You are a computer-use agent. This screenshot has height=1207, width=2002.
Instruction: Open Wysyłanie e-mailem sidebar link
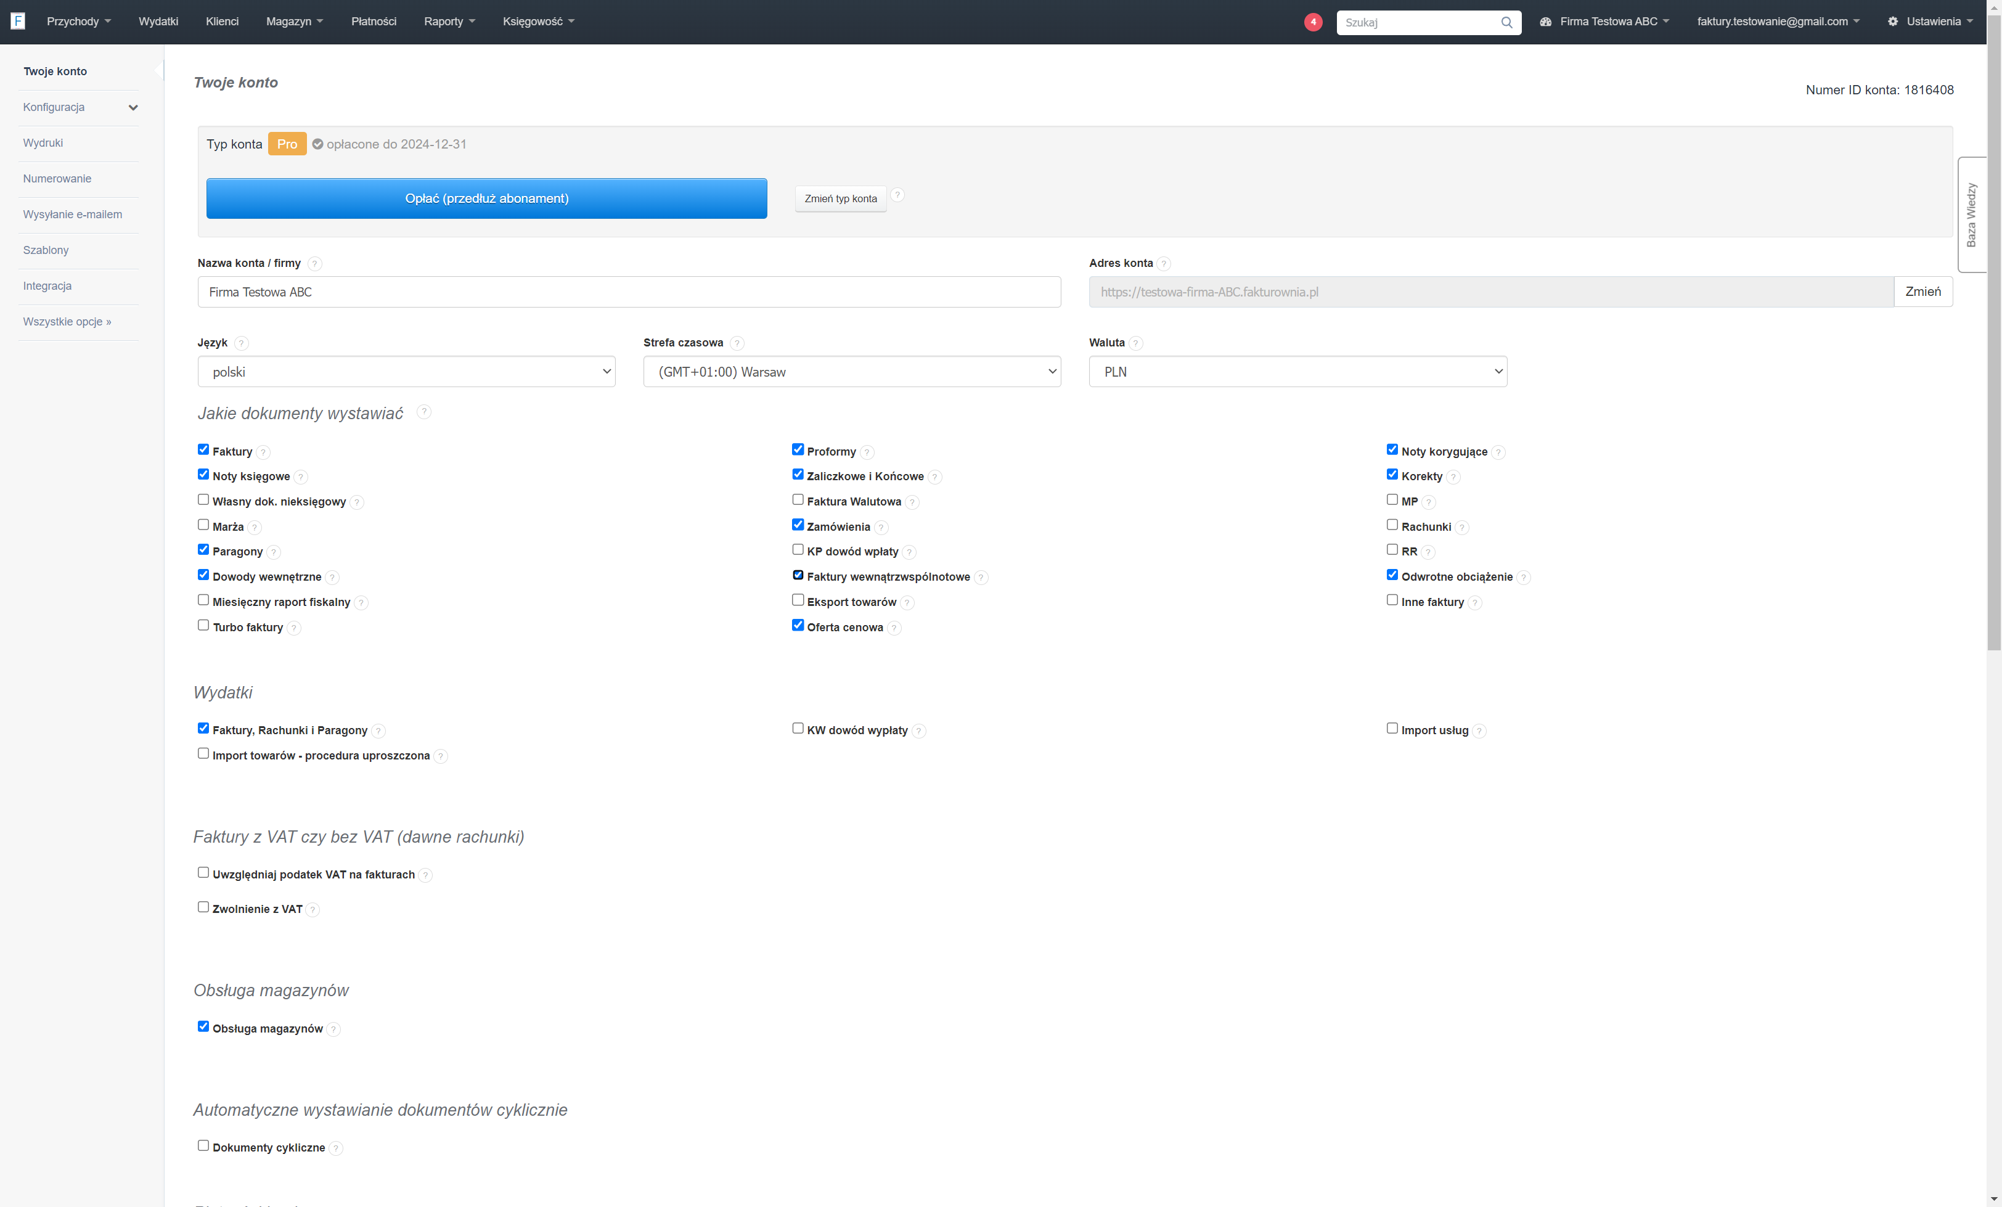[x=72, y=215]
